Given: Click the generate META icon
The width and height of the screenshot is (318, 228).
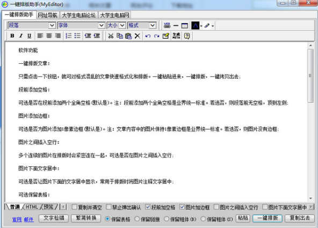Looking at the screenshot, I should (176, 36).
